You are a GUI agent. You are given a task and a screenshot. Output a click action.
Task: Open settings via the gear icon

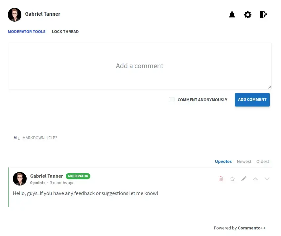pyautogui.click(x=248, y=15)
